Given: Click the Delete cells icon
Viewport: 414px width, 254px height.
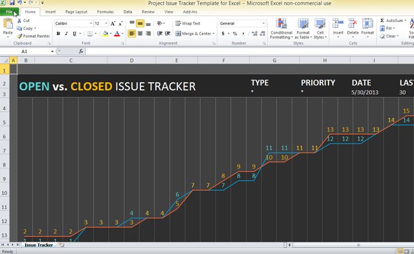Looking at the screenshot, I should 353,23.
